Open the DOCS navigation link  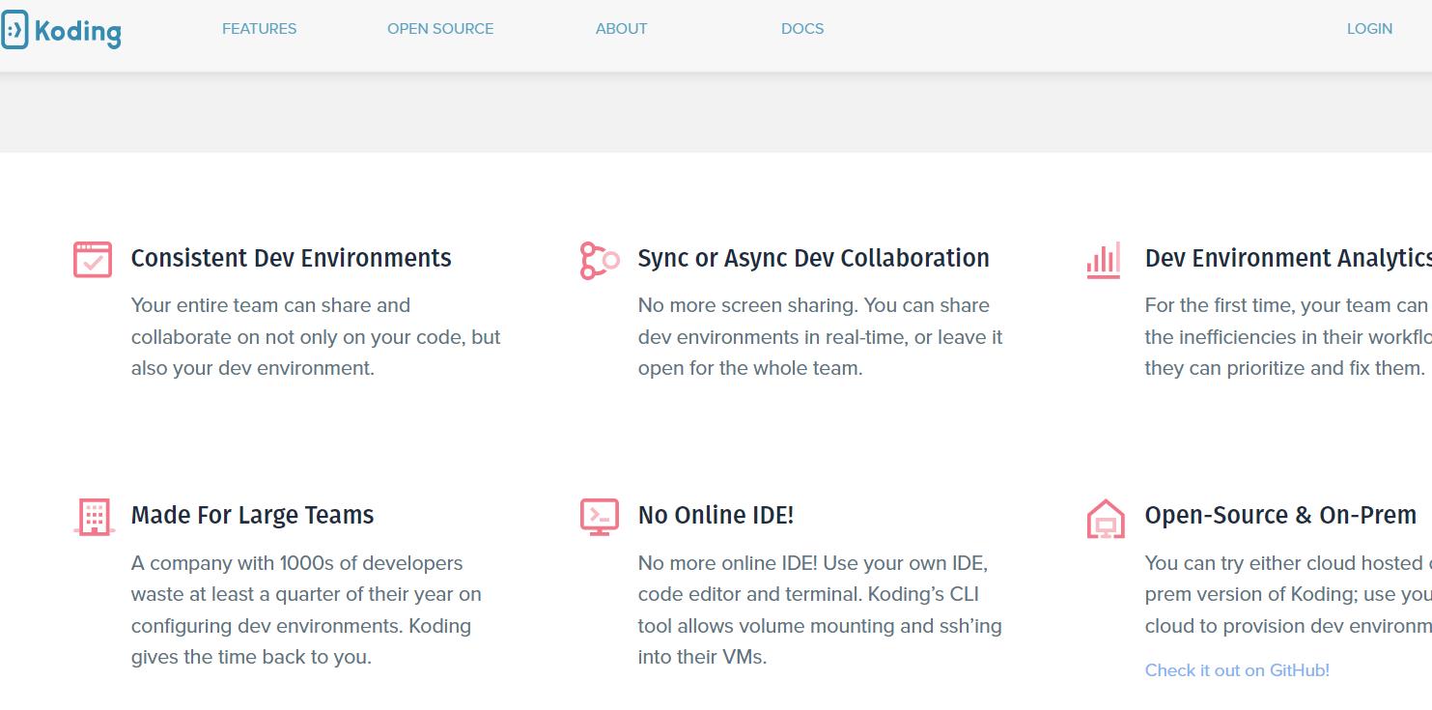[x=802, y=29]
